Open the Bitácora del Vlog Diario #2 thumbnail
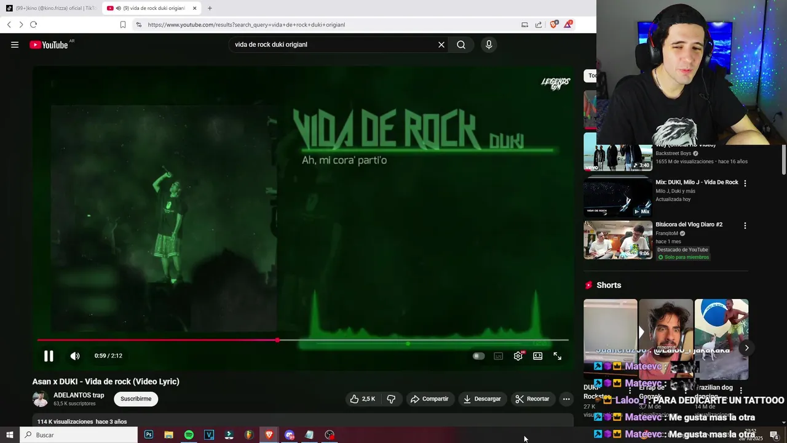 (618, 240)
